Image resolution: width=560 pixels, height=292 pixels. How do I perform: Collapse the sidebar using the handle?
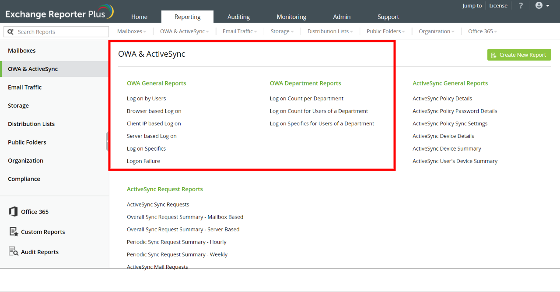tap(107, 142)
